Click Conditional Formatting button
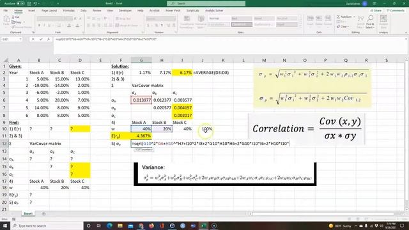The image size is (409, 230). coord(187,22)
